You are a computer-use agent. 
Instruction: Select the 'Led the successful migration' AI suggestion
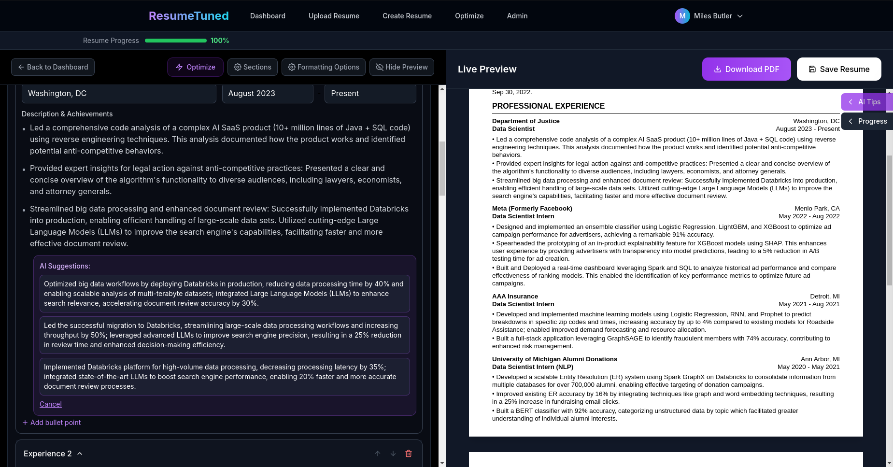[x=225, y=335]
